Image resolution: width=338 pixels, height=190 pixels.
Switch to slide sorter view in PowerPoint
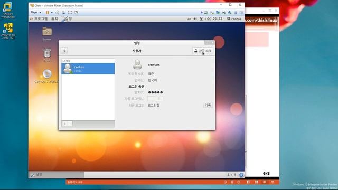click(257, 182)
